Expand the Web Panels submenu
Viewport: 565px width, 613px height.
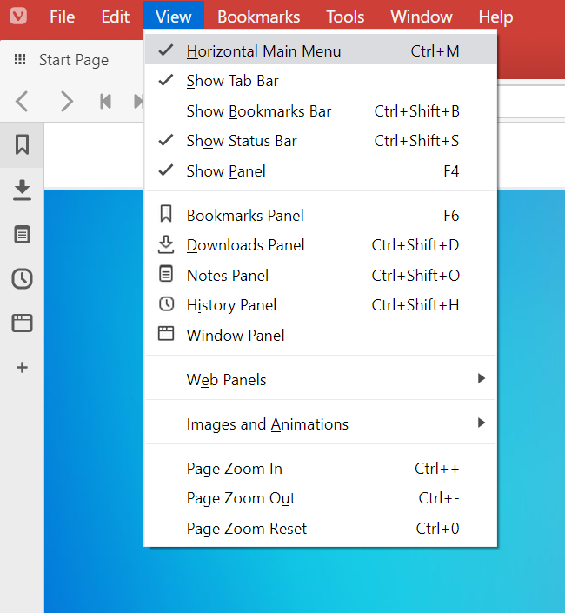click(x=321, y=379)
